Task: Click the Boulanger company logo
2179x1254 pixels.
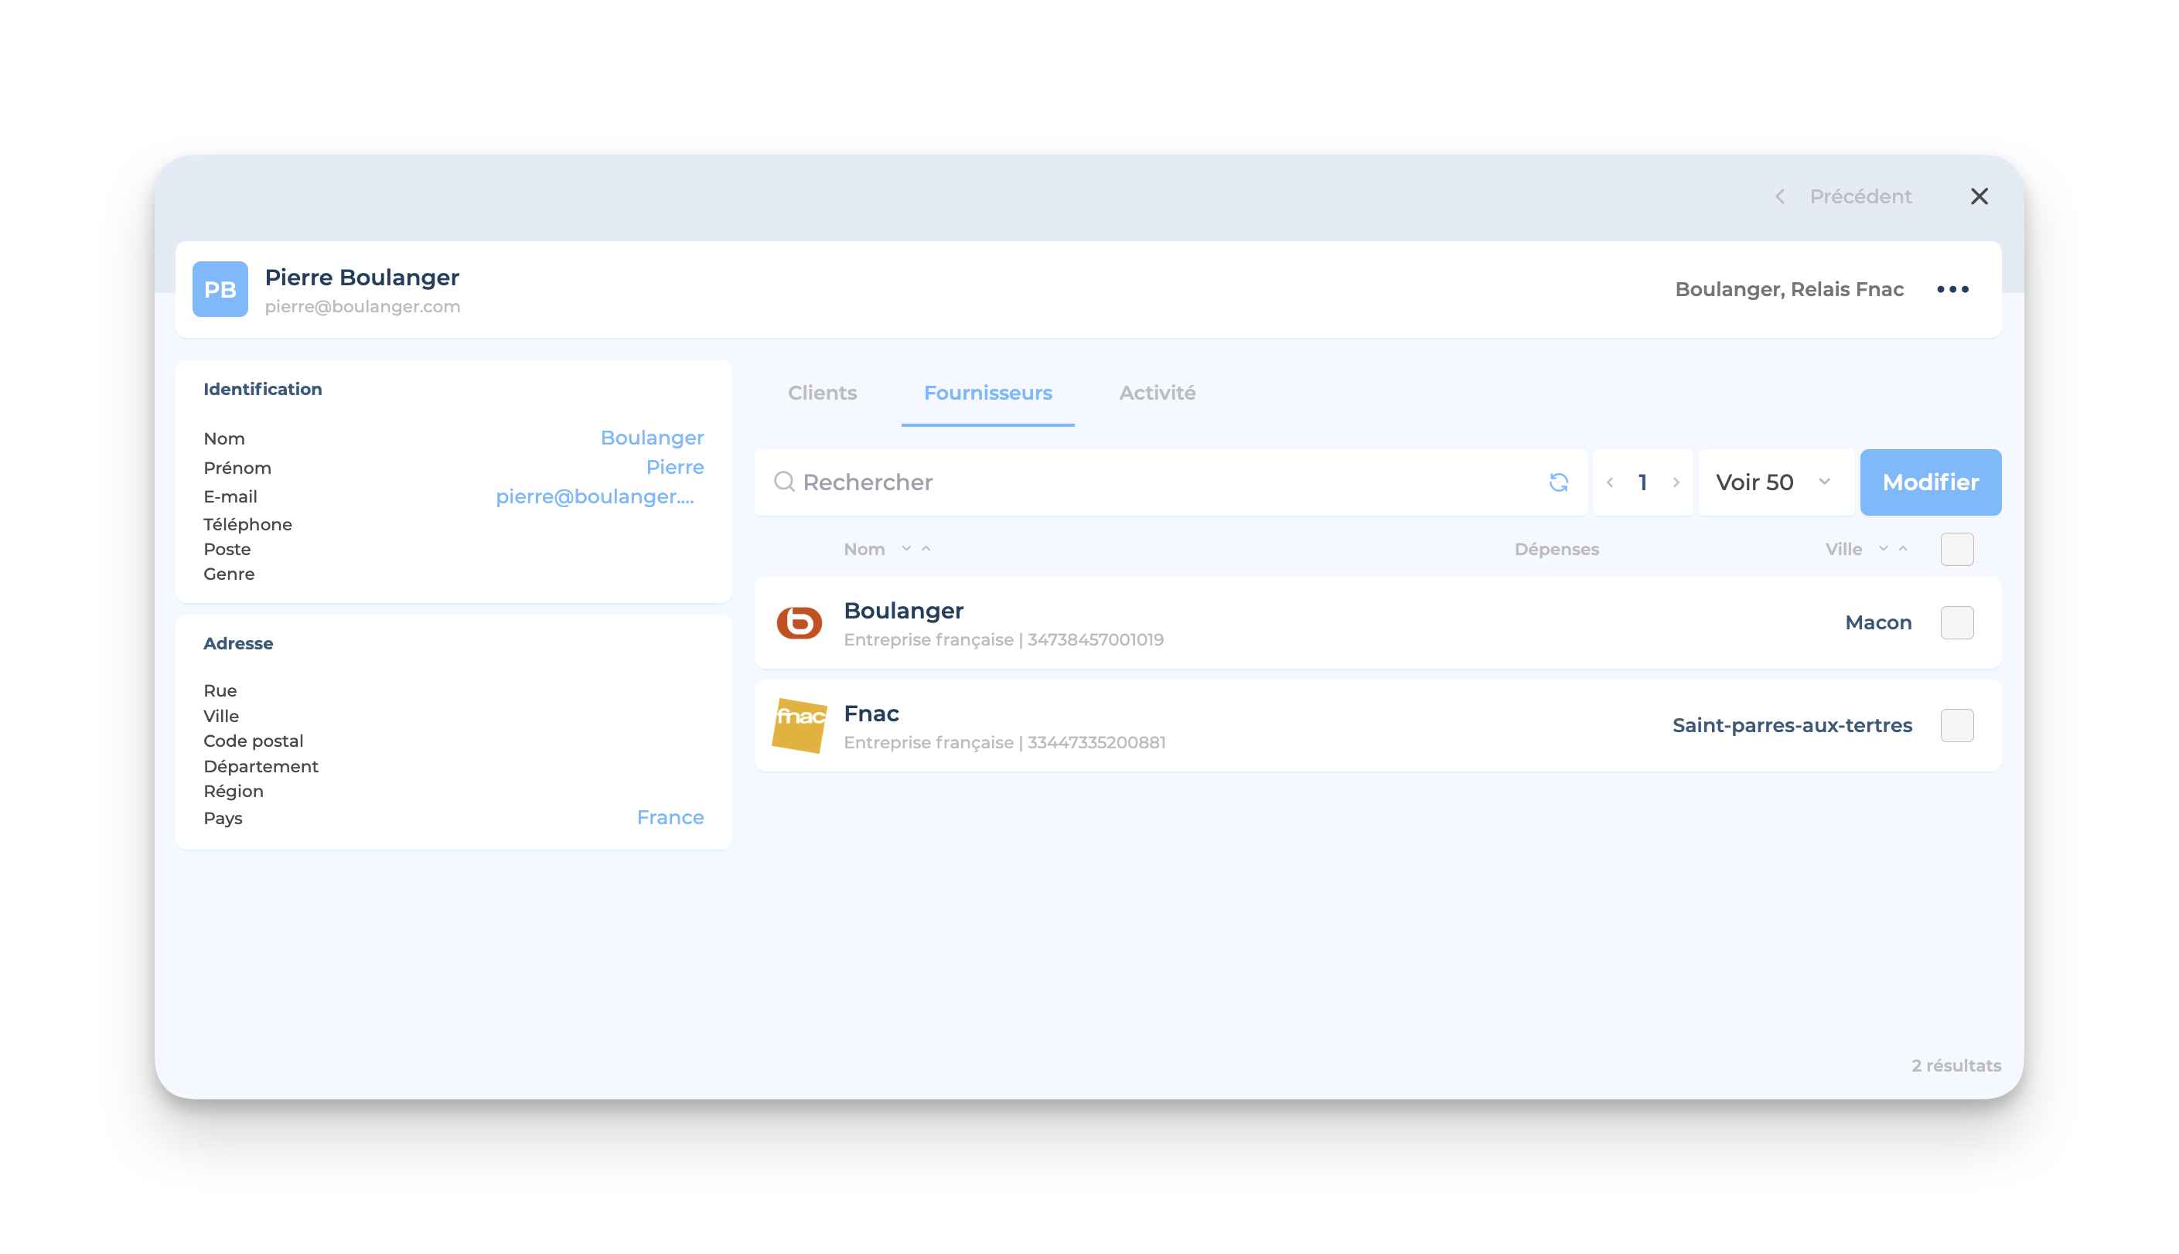Action: click(x=799, y=622)
